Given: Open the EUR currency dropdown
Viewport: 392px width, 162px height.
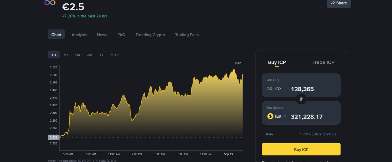Looking at the screenshot, I should click(285, 116).
